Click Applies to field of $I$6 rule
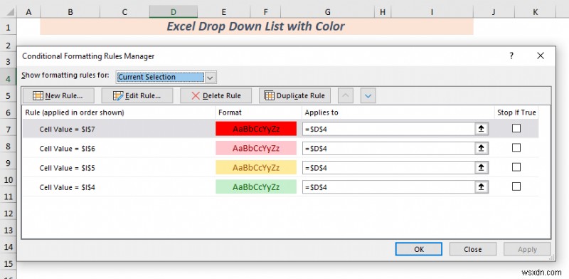The image size is (569, 279). [388, 148]
